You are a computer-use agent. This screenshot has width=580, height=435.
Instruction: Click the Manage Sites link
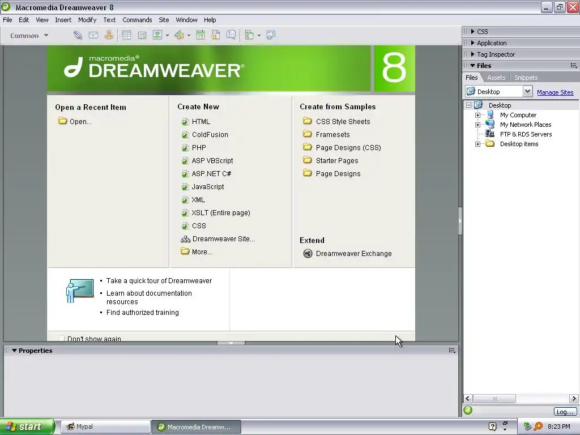point(555,92)
